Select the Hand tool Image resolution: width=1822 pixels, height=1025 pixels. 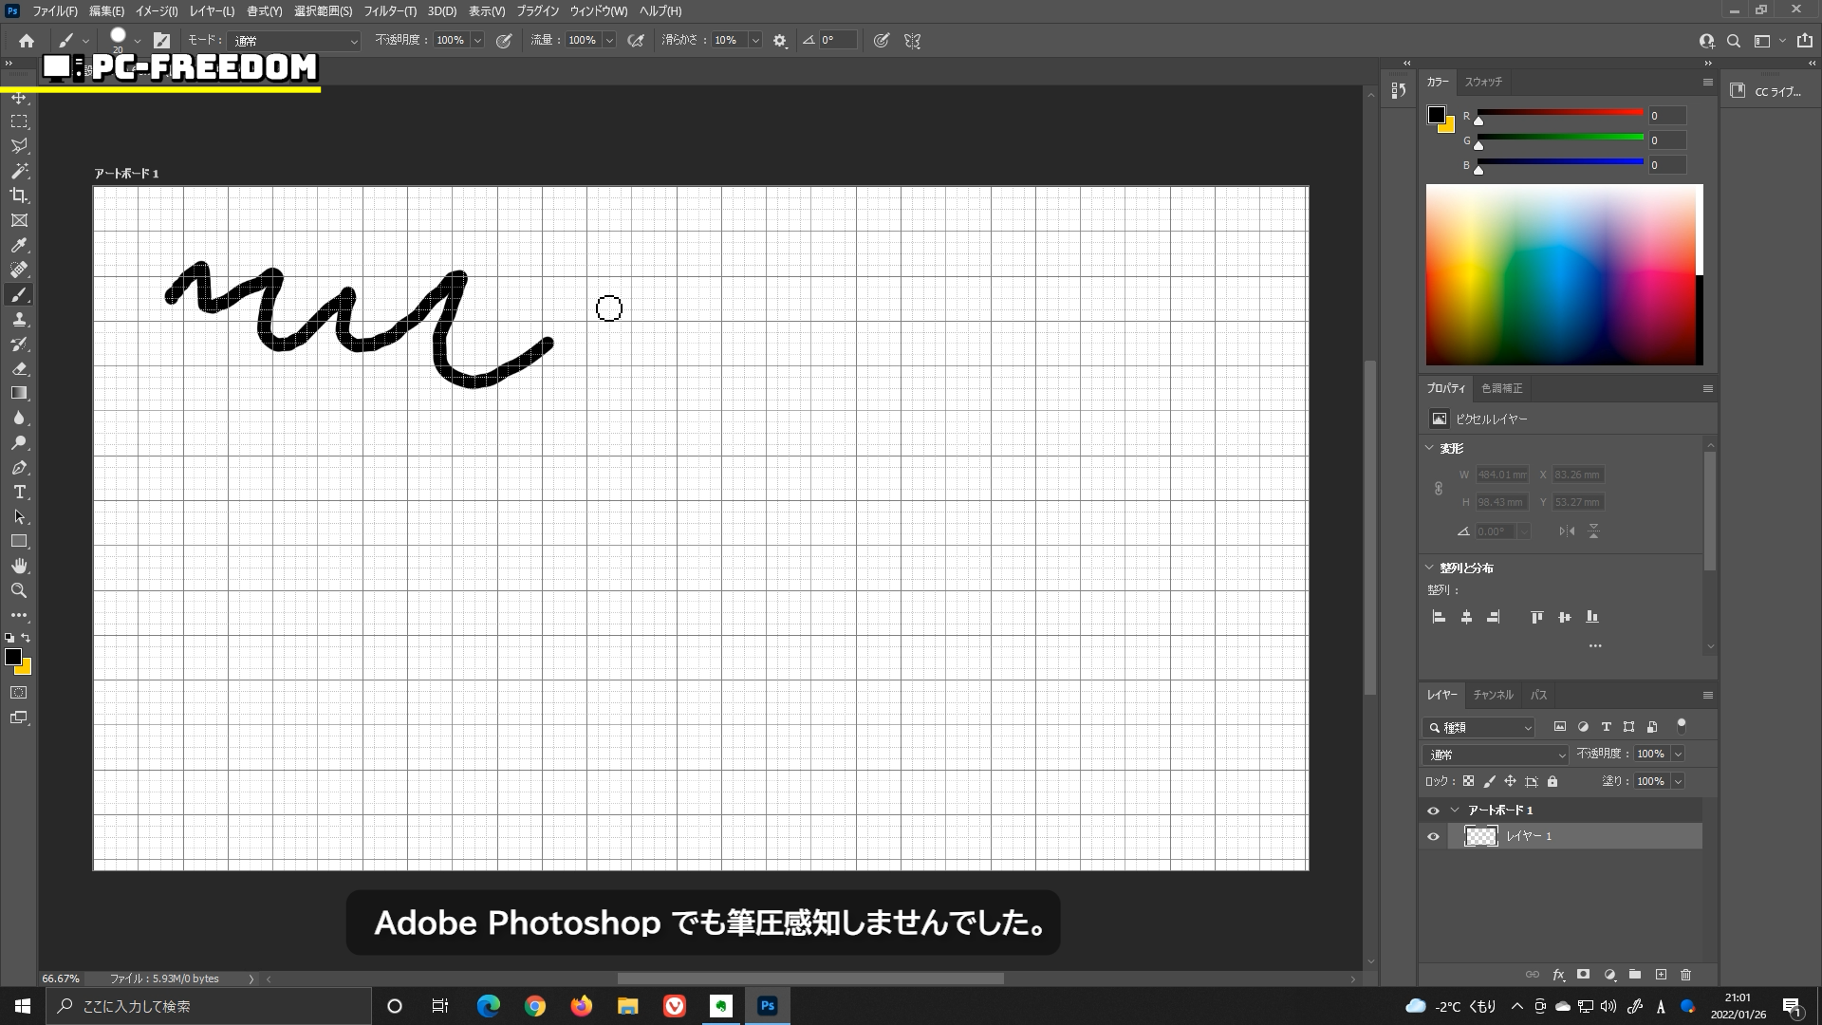[19, 566]
